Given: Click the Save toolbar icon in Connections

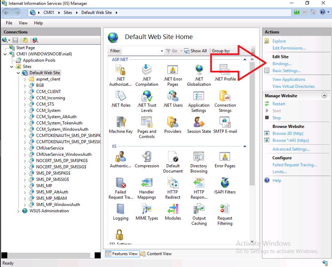Looking at the screenshot, I should tap(15, 40).
